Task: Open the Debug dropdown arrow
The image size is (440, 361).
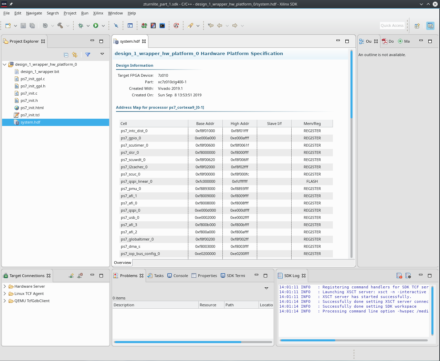Action: (x=88, y=26)
